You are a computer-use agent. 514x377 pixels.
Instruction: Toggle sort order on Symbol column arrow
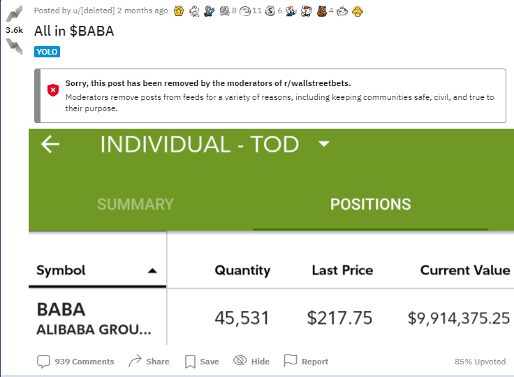pos(153,271)
